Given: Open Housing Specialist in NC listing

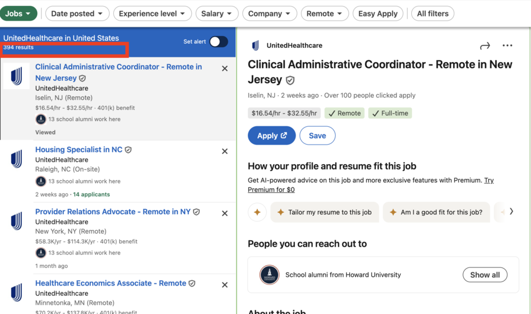Looking at the screenshot, I should click(78, 149).
